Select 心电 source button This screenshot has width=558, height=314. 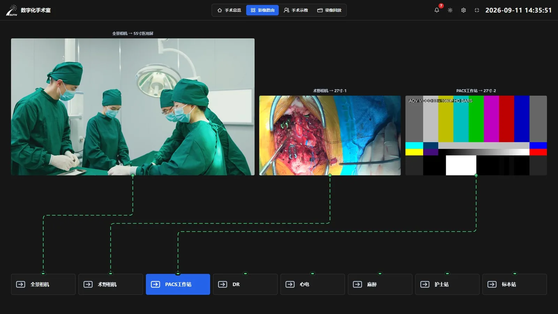[312, 284]
